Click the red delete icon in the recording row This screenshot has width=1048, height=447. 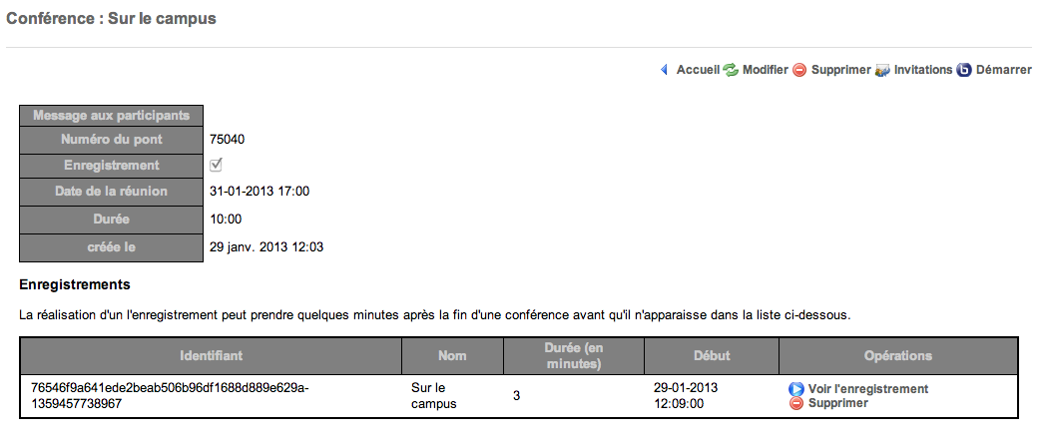tap(796, 403)
